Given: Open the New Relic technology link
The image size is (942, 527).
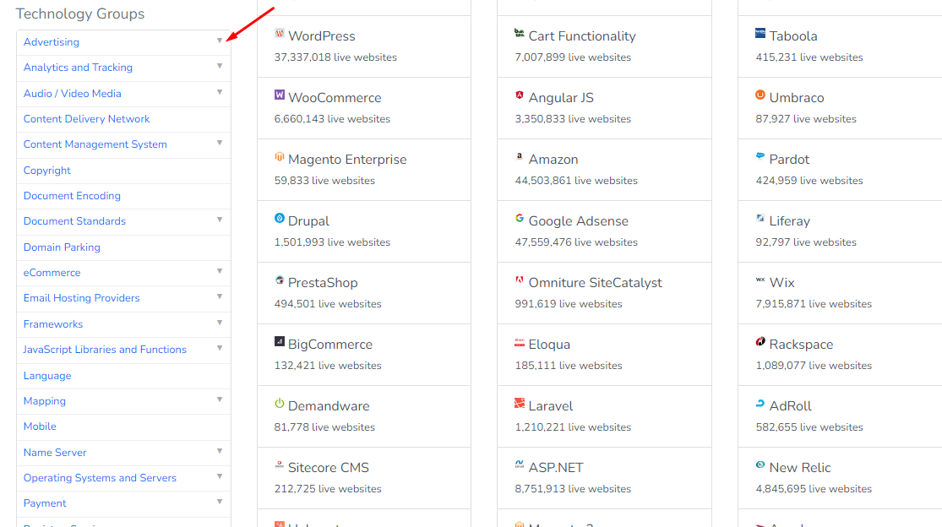Looking at the screenshot, I should [799, 468].
